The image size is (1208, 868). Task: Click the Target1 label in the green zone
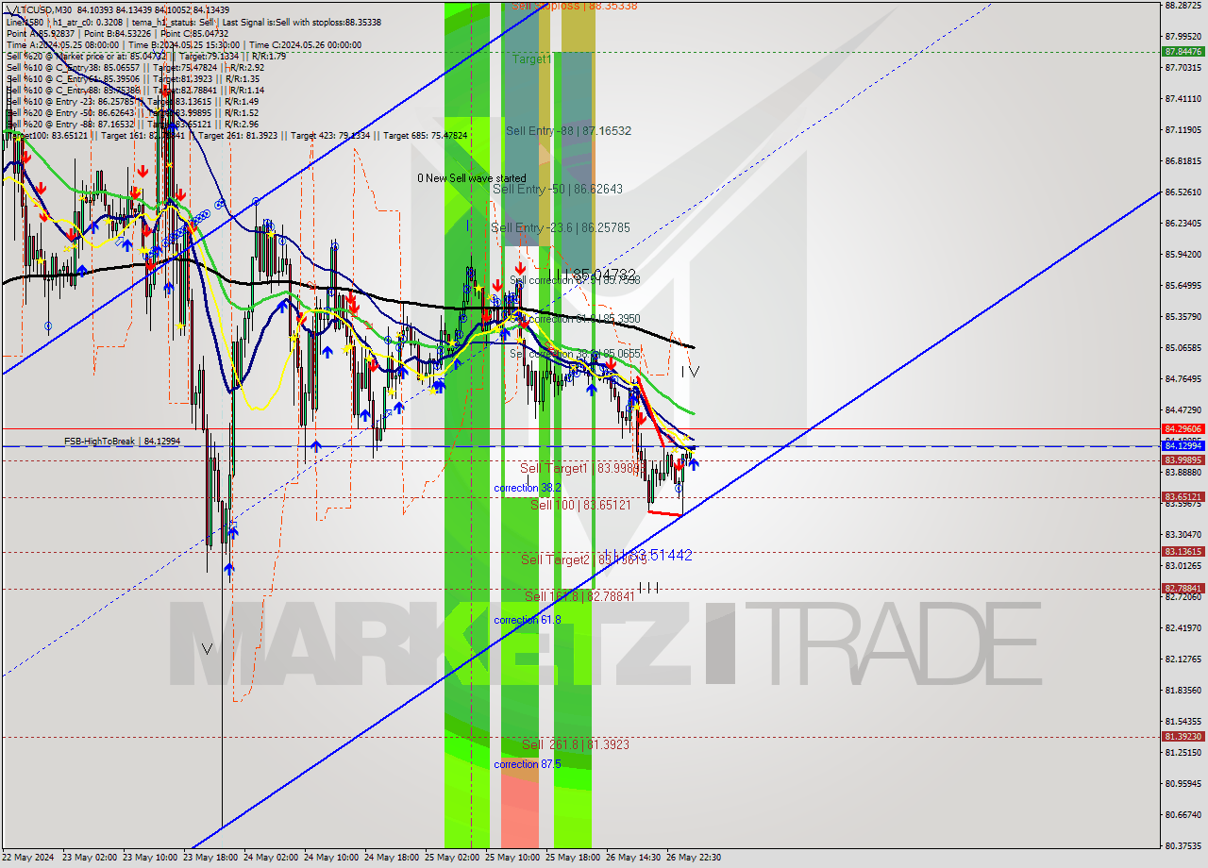coord(532,59)
